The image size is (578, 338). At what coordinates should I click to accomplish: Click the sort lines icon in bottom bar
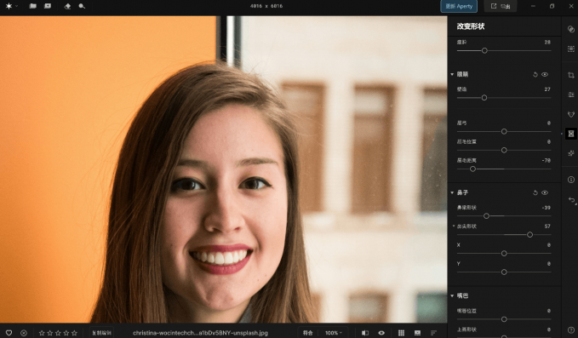433,333
